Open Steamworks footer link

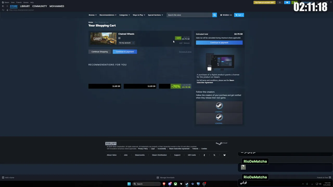coord(140,155)
